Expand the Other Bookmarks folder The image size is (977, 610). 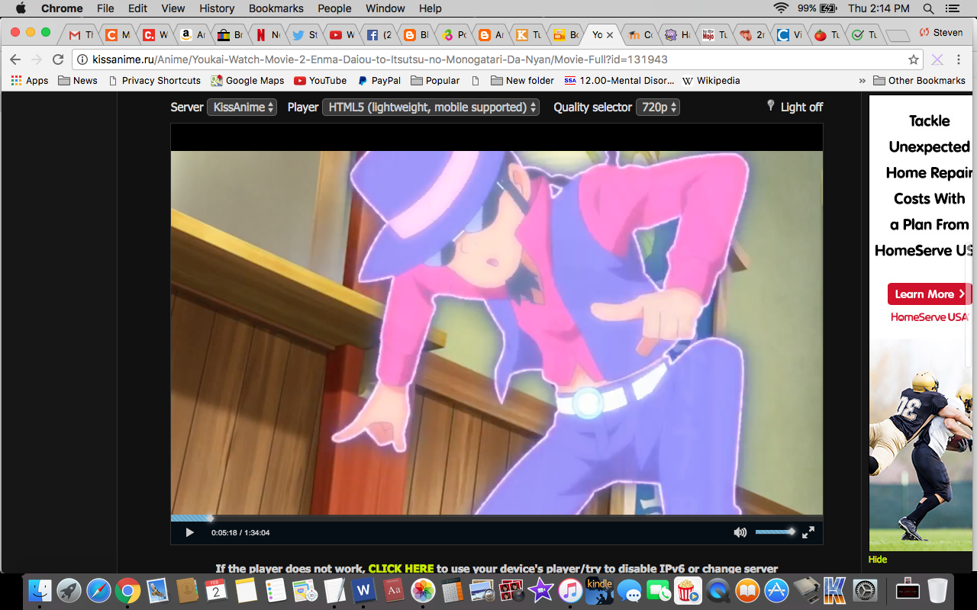(919, 80)
